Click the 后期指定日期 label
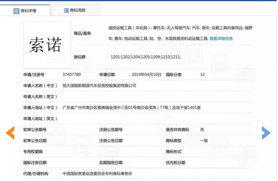Image resolution: width=278 pixels, height=181 pixels. [111, 163]
